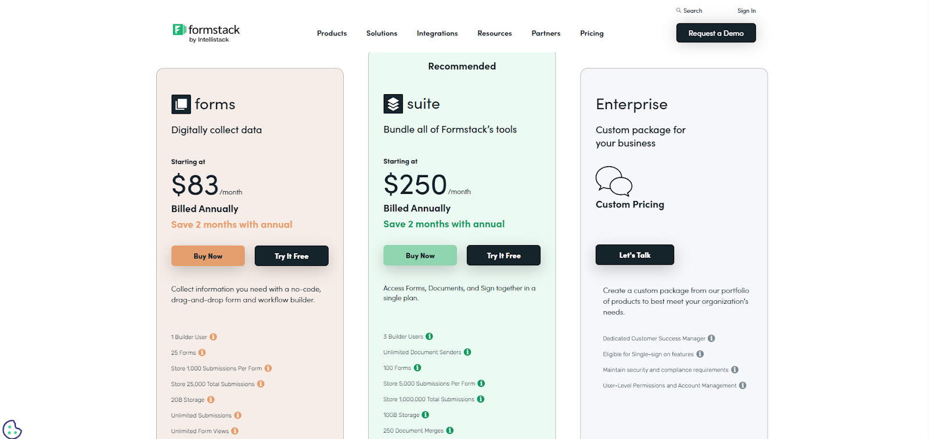Info icon beside 2GB Storage
The width and height of the screenshot is (929, 439).
(211, 400)
